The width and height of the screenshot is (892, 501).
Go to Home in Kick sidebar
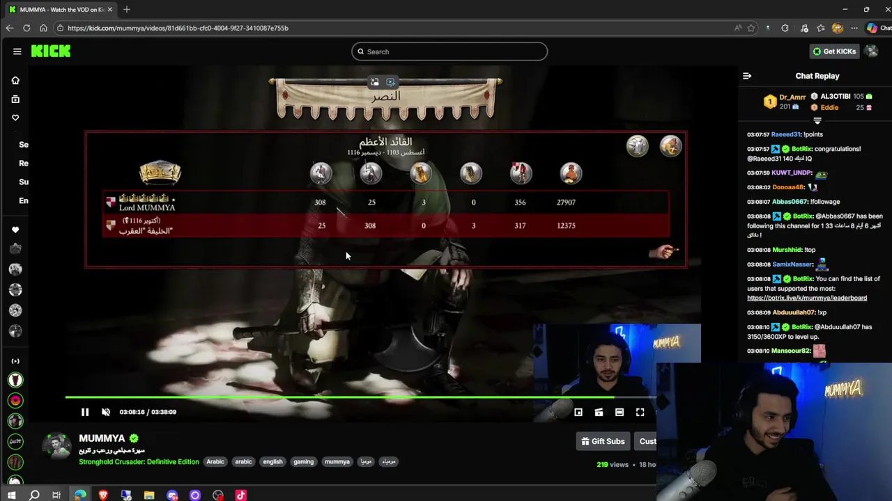15,80
